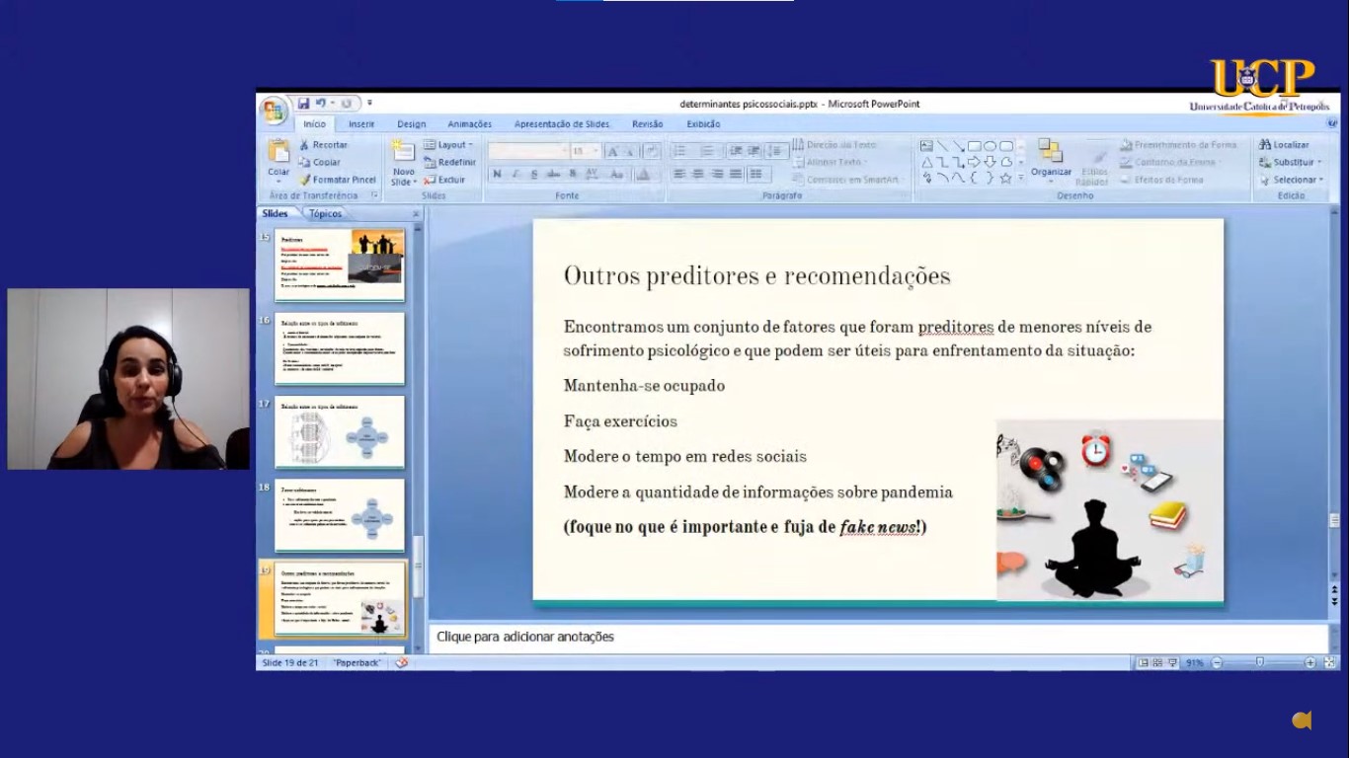
Task: Open font color picker
Action: [643, 175]
